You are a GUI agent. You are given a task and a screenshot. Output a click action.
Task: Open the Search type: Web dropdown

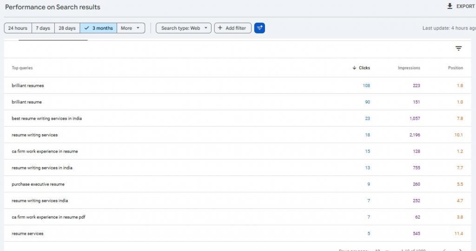point(184,28)
